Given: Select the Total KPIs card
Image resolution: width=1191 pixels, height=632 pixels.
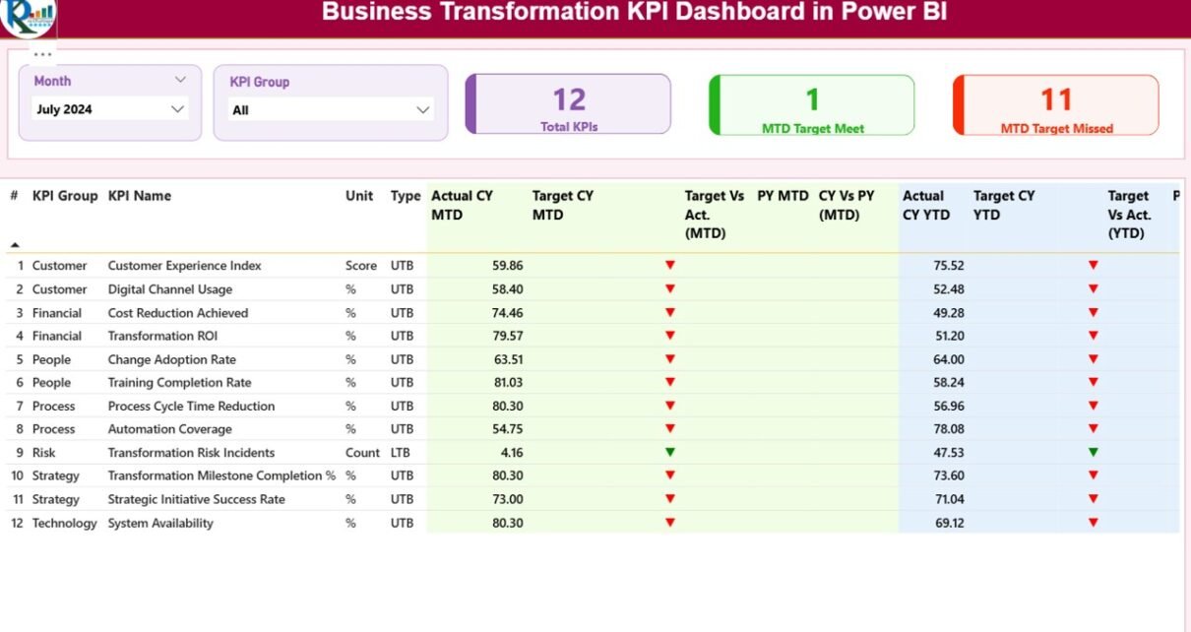Looking at the screenshot, I should 568,104.
